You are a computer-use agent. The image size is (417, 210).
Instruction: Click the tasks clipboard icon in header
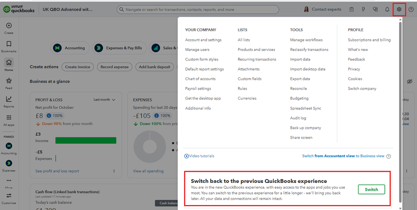click(351, 9)
